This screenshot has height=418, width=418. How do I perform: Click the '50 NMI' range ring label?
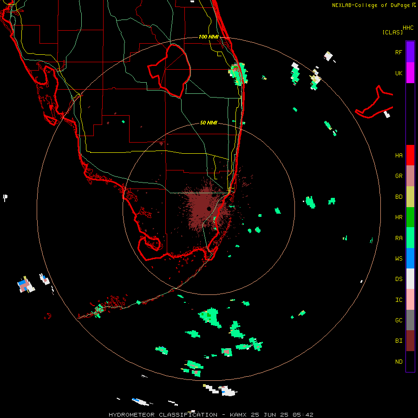[x=209, y=123]
